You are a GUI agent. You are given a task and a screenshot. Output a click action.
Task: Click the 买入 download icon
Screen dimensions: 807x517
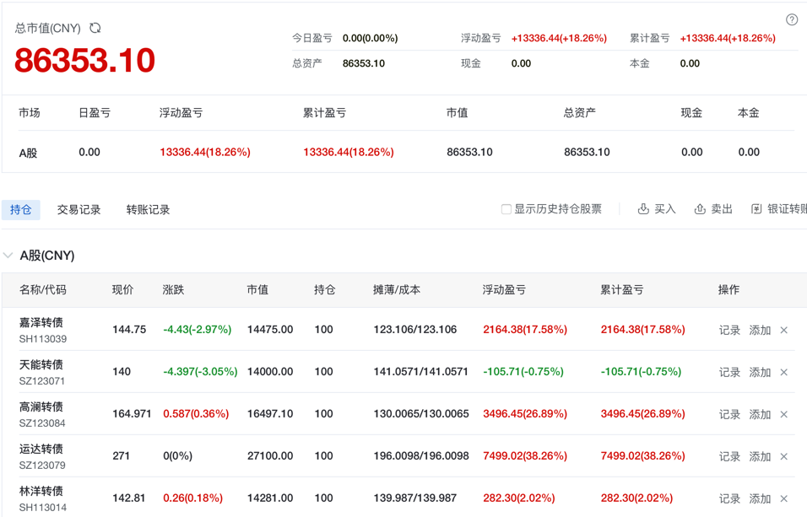tap(643, 209)
